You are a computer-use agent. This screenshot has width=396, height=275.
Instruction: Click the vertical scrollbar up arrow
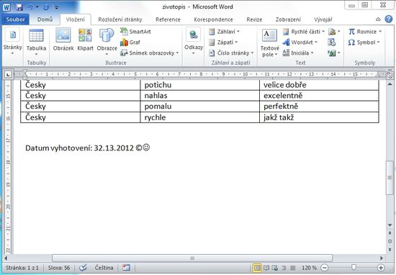pos(390,84)
